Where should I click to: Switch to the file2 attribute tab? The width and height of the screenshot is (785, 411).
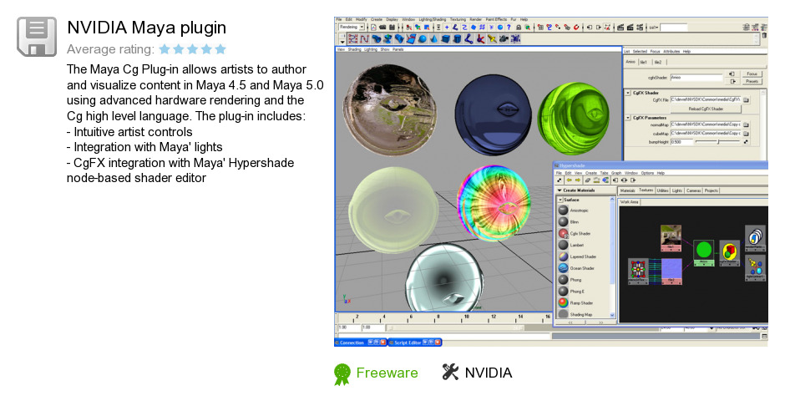click(658, 62)
